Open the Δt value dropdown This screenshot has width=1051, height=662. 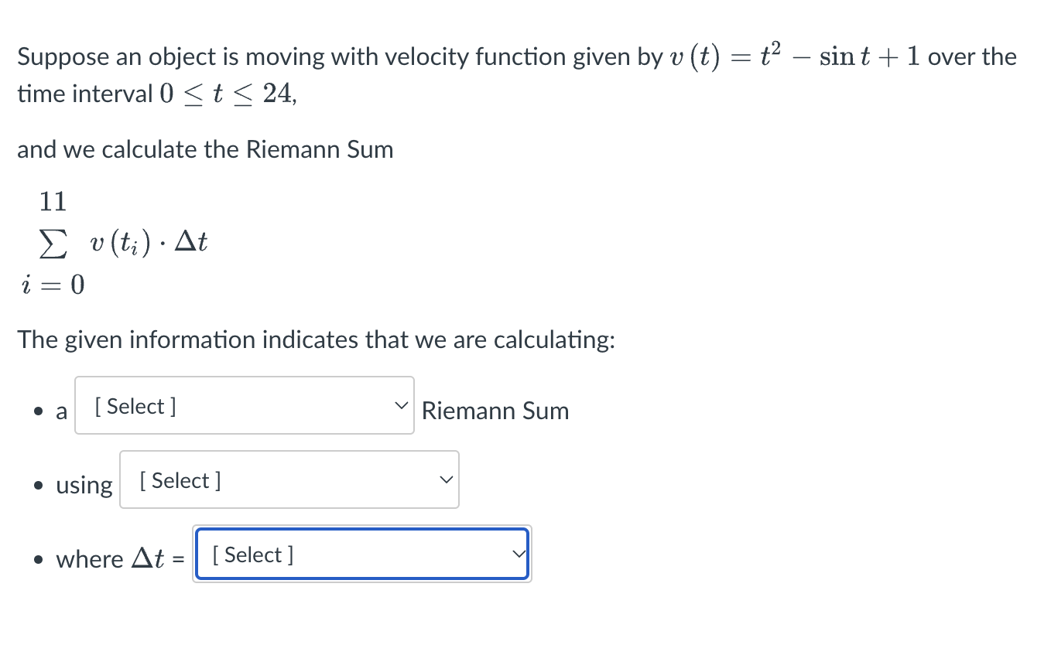tap(361, 554)
